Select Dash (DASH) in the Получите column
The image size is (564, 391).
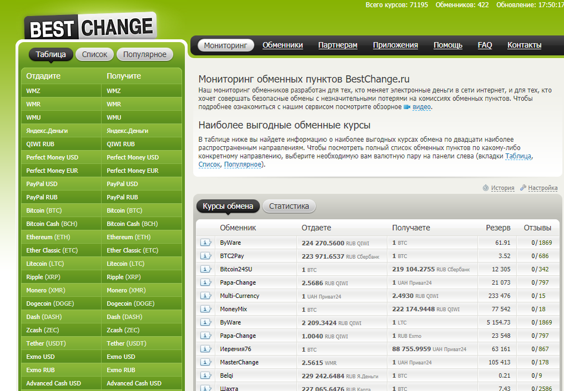(x=142, y=317)
